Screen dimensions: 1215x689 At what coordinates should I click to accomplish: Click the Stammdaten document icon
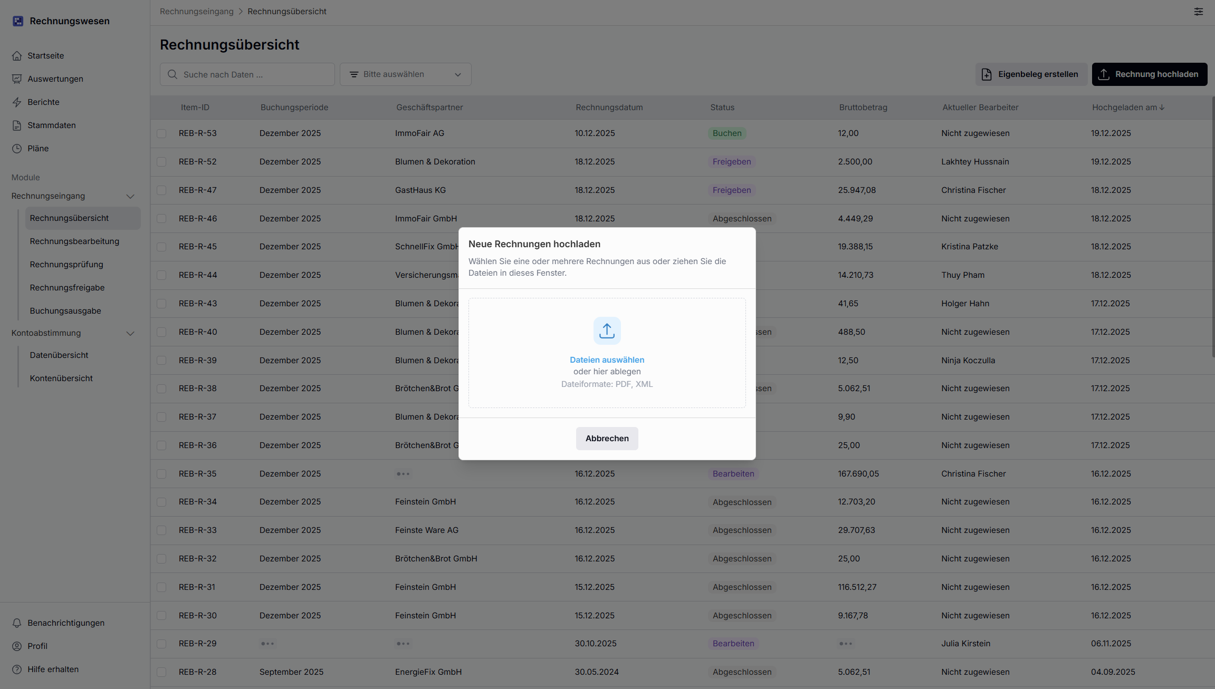click(x=17, y=125)
